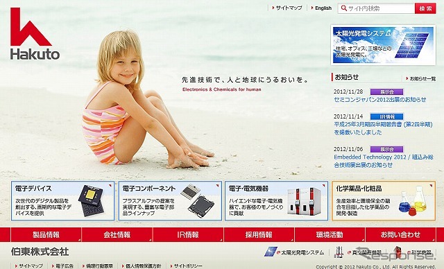Open the IR情報 navigation tab
The height and width of the screenshot is (269, 444).
(x=188, y=235)
